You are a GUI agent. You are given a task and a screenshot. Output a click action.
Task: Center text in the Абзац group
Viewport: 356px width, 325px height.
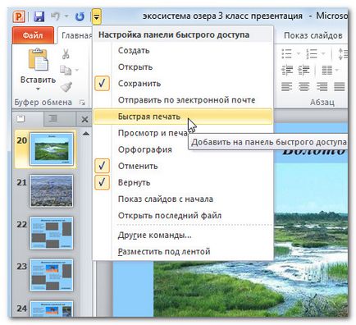[304, 87]
